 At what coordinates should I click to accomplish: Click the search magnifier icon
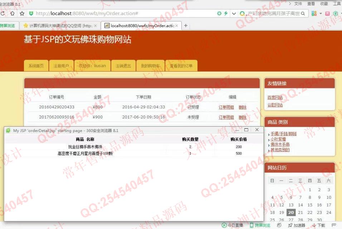pyautogui.click(x=303, y=14)
